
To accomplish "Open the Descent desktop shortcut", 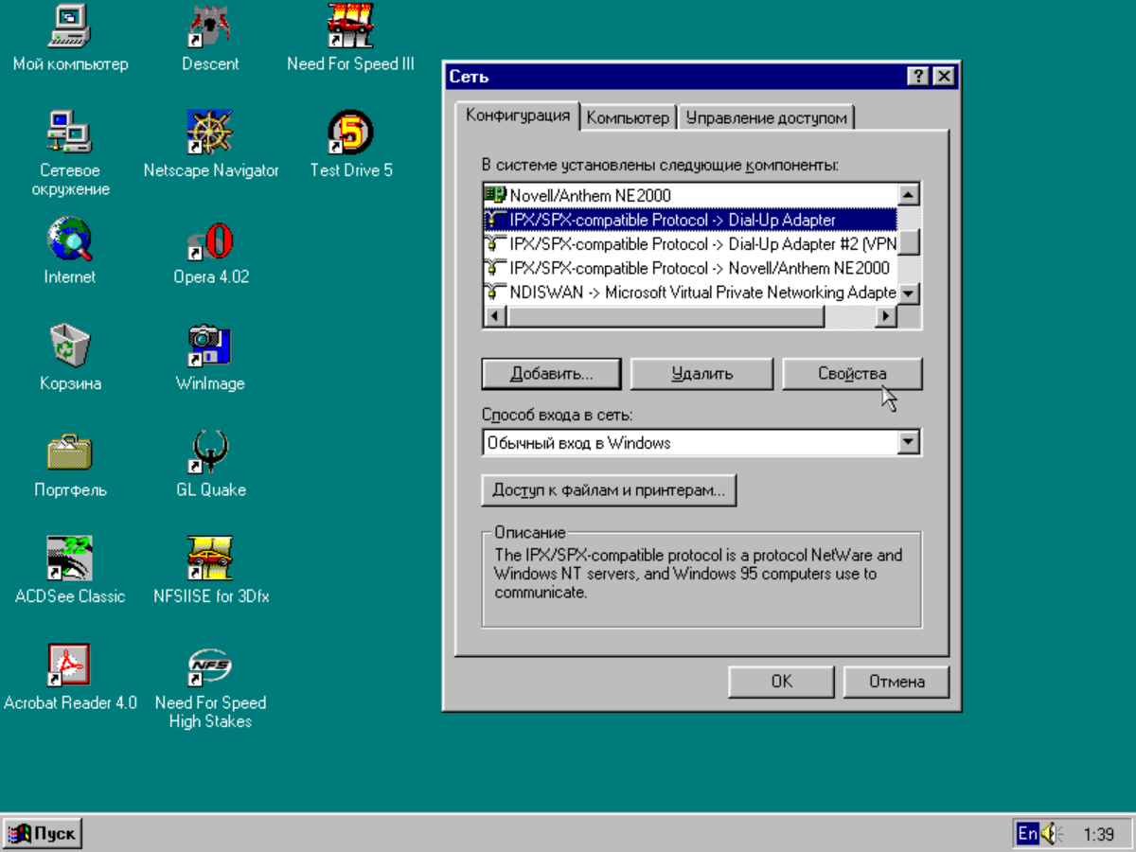I will point(210,28).
